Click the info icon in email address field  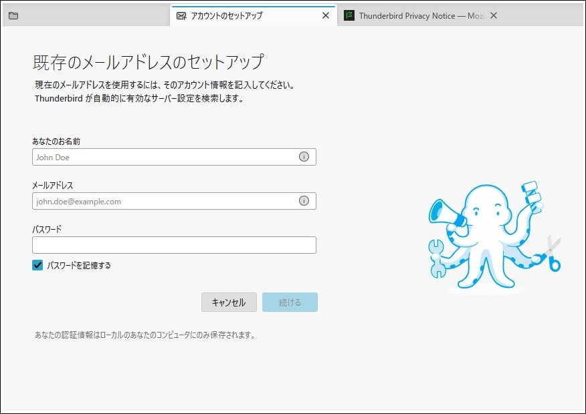[x=304, y=201]
